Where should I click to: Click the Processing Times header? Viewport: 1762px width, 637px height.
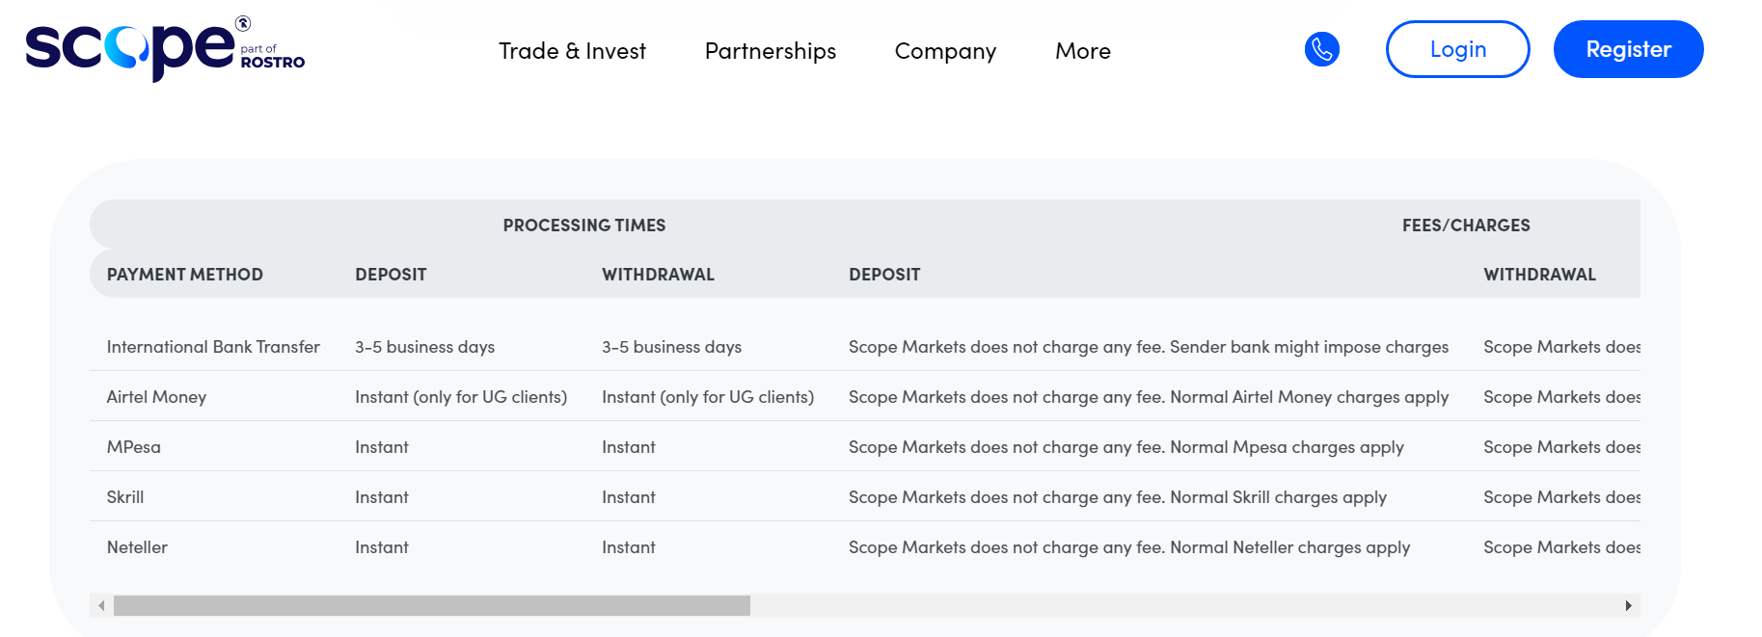(x=583, y=226)
